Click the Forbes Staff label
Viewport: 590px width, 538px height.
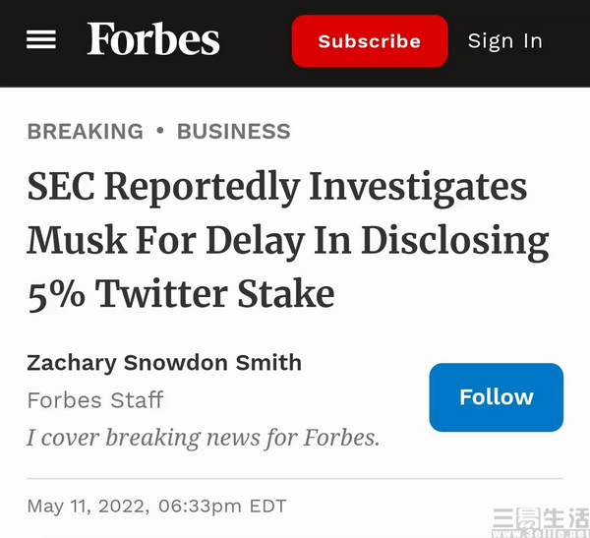(x=95, y=400)
